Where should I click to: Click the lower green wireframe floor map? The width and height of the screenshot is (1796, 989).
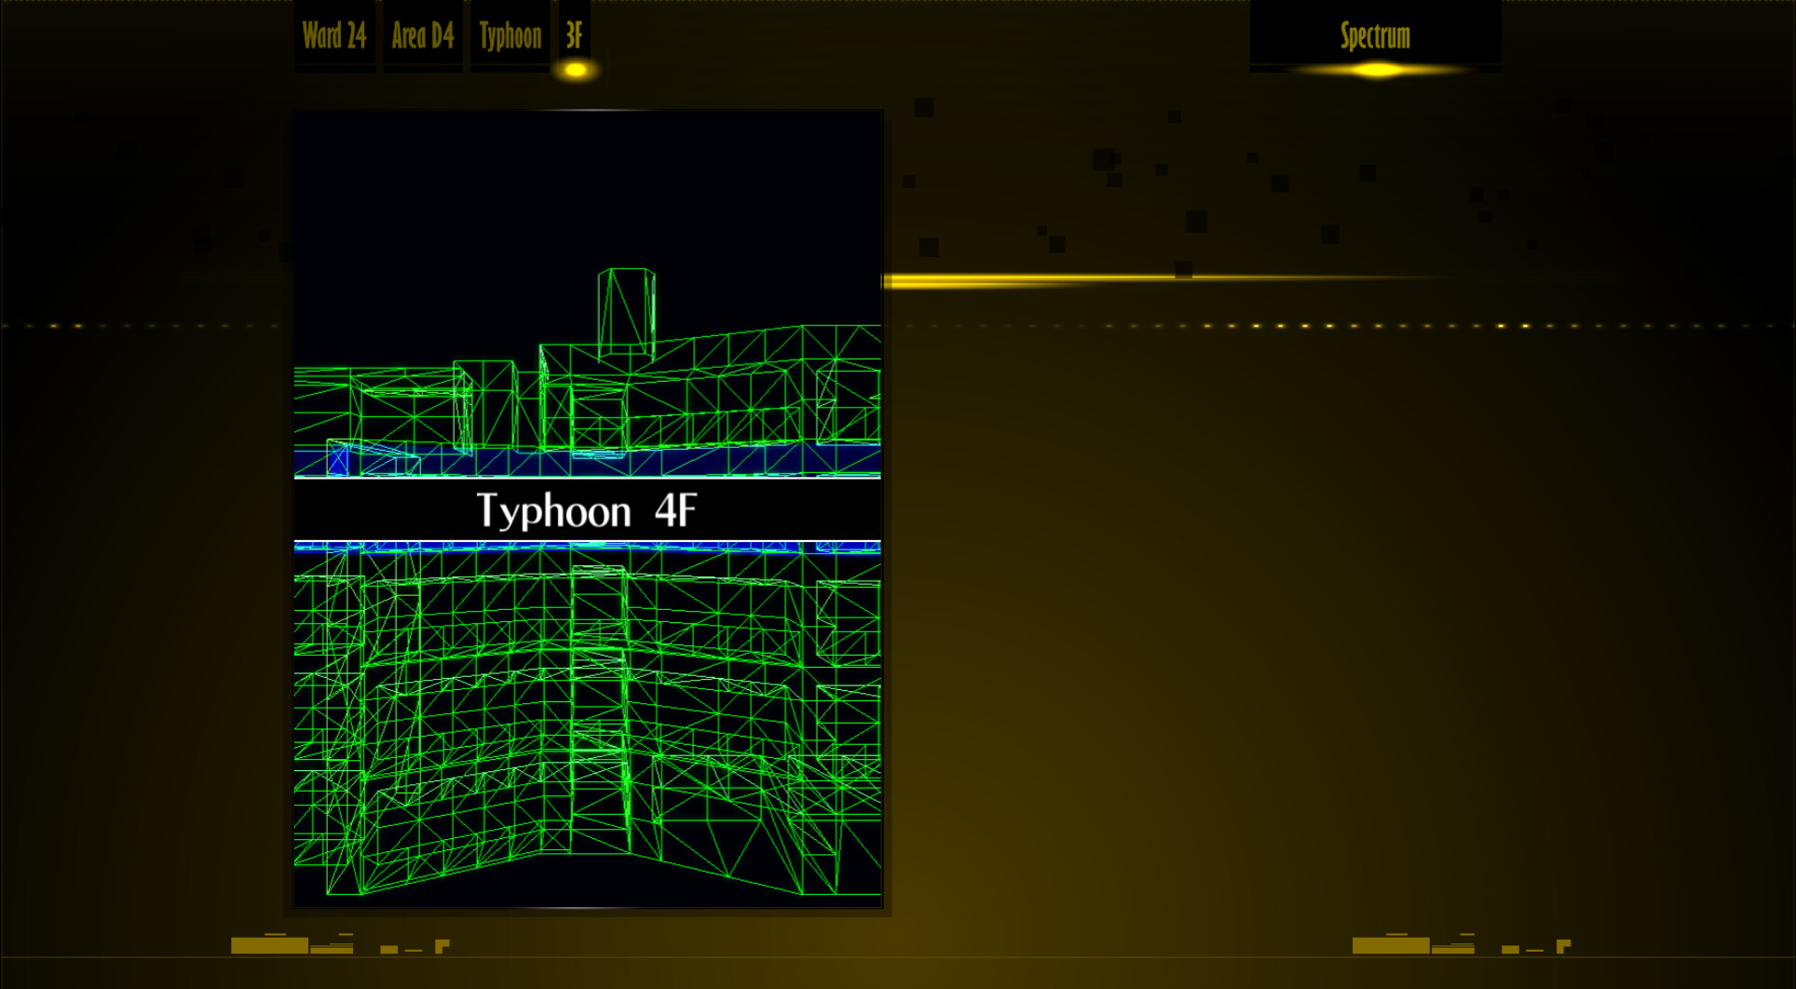click(x=587, y=726)
